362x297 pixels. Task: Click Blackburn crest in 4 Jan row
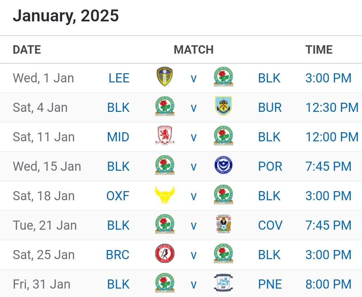click(x=165, y=106)
